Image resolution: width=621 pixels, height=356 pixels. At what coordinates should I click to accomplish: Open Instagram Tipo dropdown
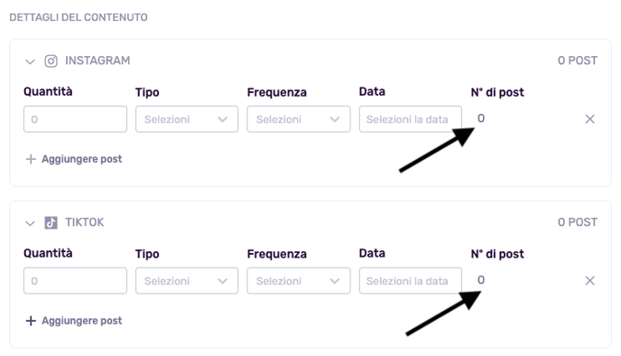coord(187,119)
